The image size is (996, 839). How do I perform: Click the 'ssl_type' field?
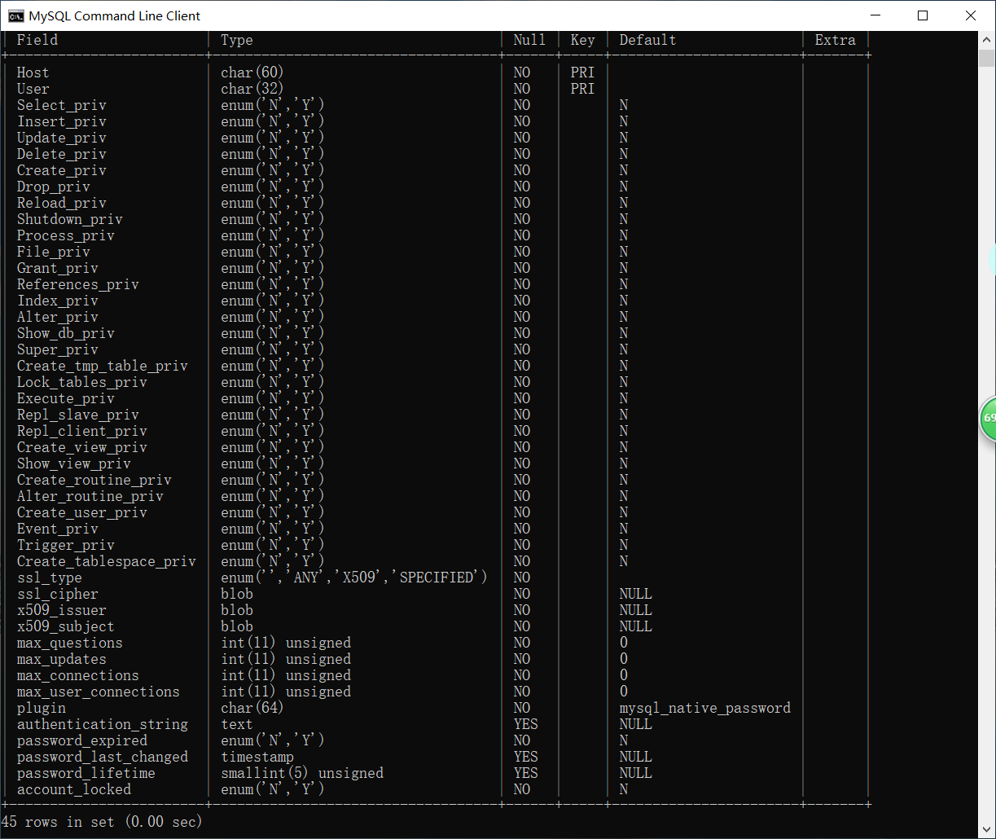(x=50, y=578)
